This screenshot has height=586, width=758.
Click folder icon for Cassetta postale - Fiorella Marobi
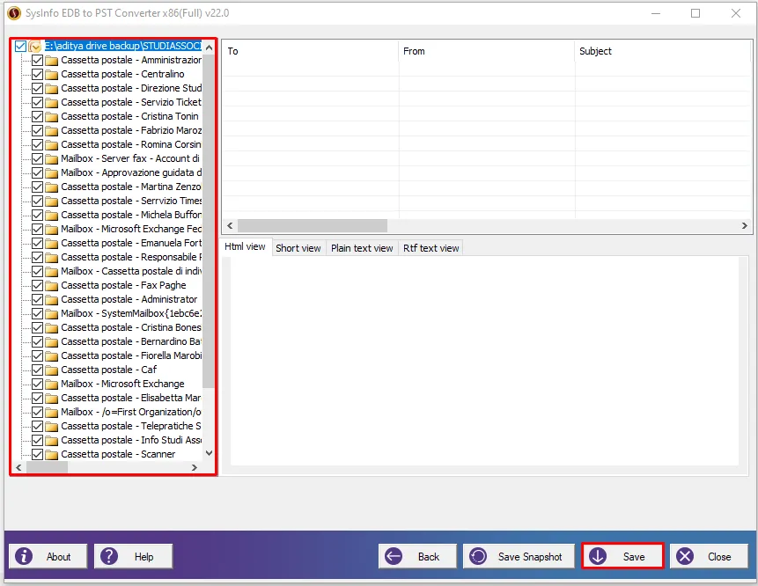[52, 356]
